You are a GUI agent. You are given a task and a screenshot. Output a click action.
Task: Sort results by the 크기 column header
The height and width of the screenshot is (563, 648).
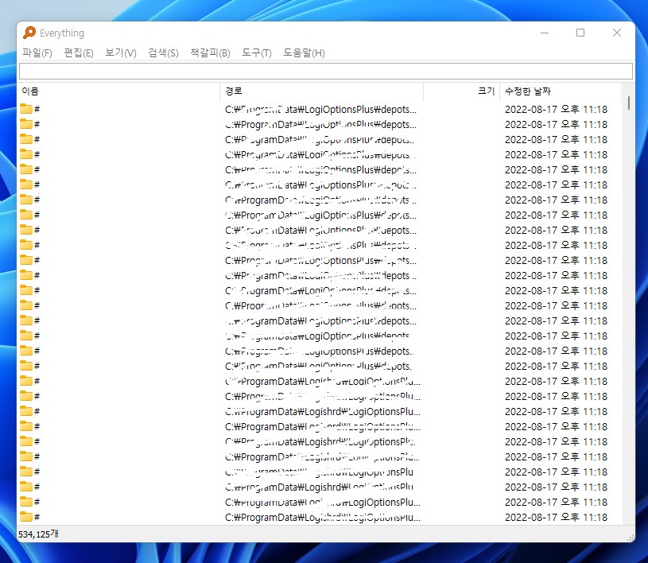462,91
